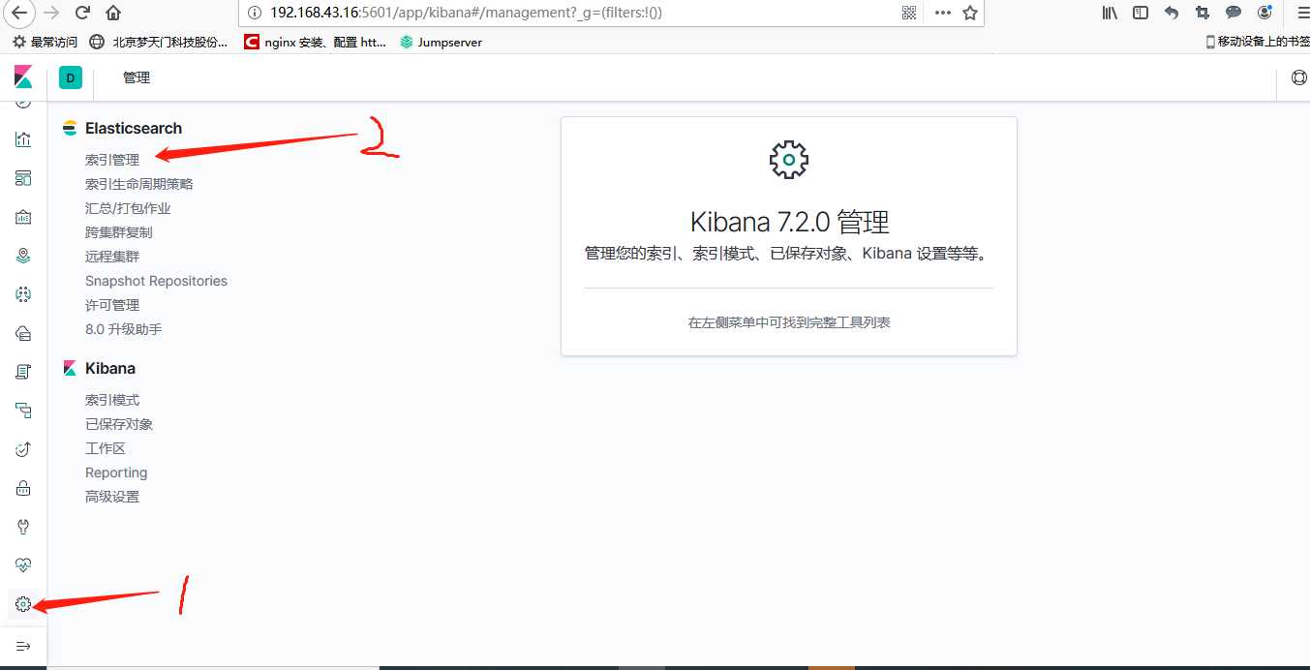Bookmark this page with the star icon
The width and height of the screenshot is (1310, 670).
pyautogui.click(x=969, y=13)
